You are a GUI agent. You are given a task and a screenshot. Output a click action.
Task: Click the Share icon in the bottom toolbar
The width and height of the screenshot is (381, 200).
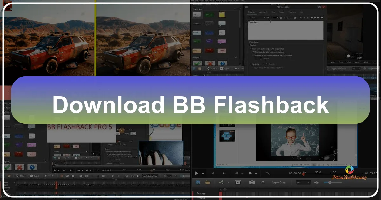221,183
